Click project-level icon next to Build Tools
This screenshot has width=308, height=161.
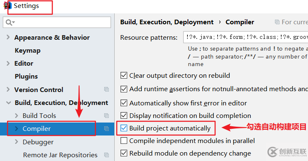click(106, 116)
